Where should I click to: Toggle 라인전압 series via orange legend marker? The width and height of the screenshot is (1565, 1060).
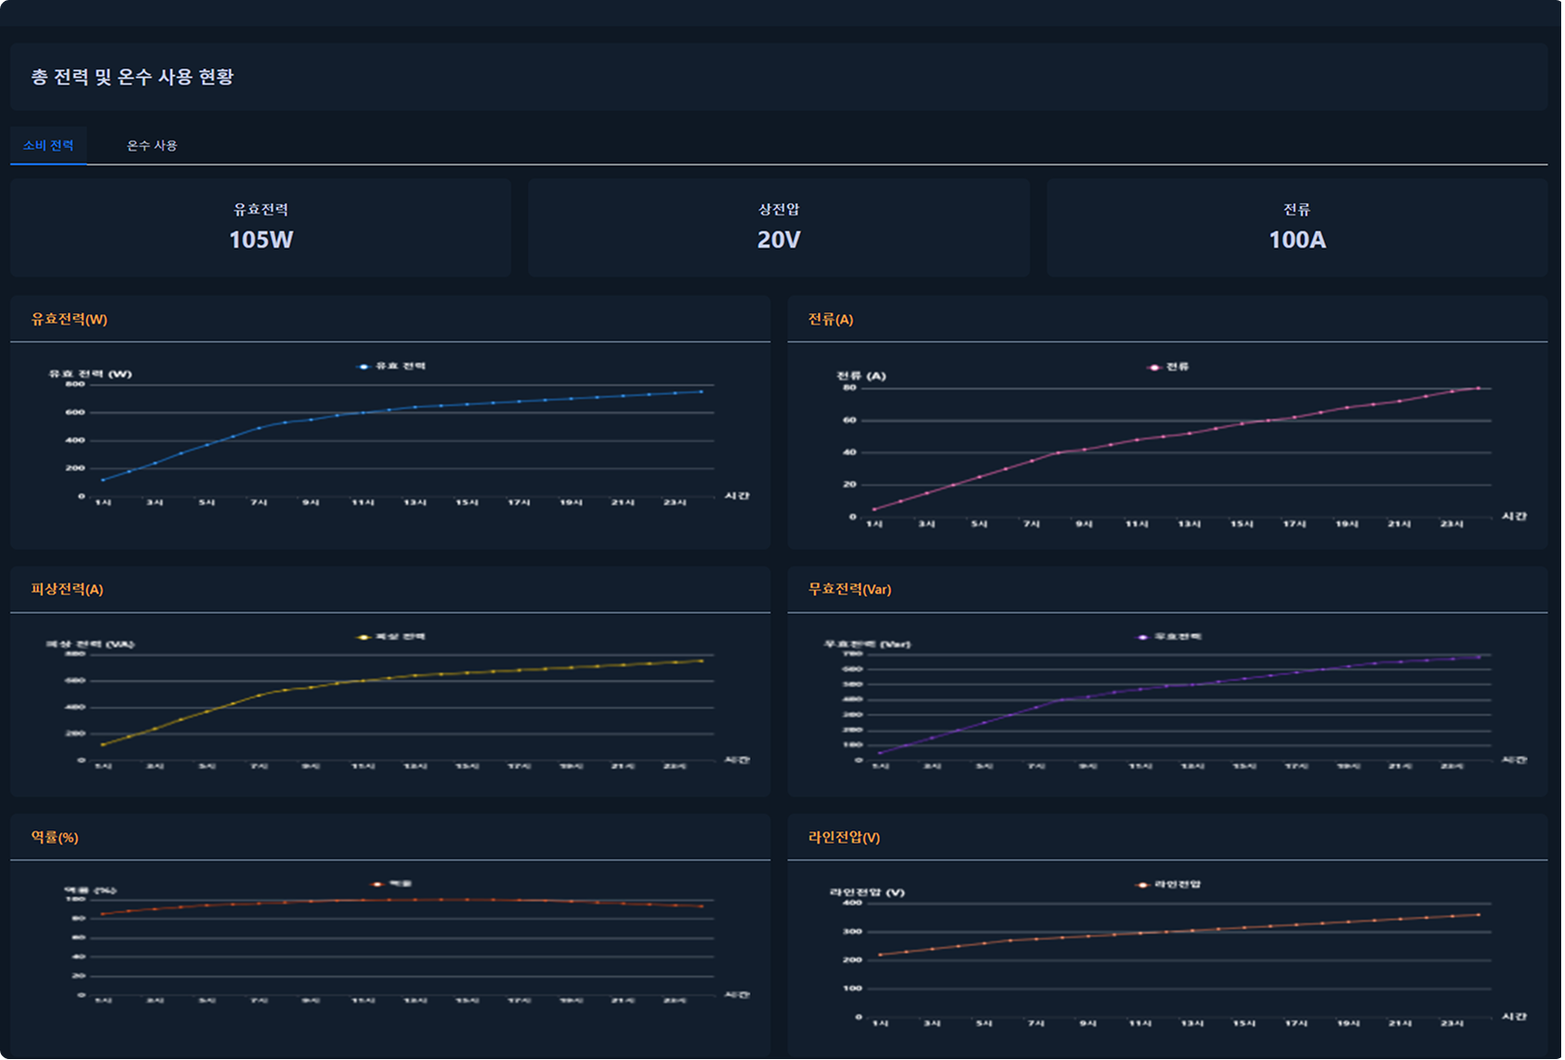click(x=1142, y=884)
